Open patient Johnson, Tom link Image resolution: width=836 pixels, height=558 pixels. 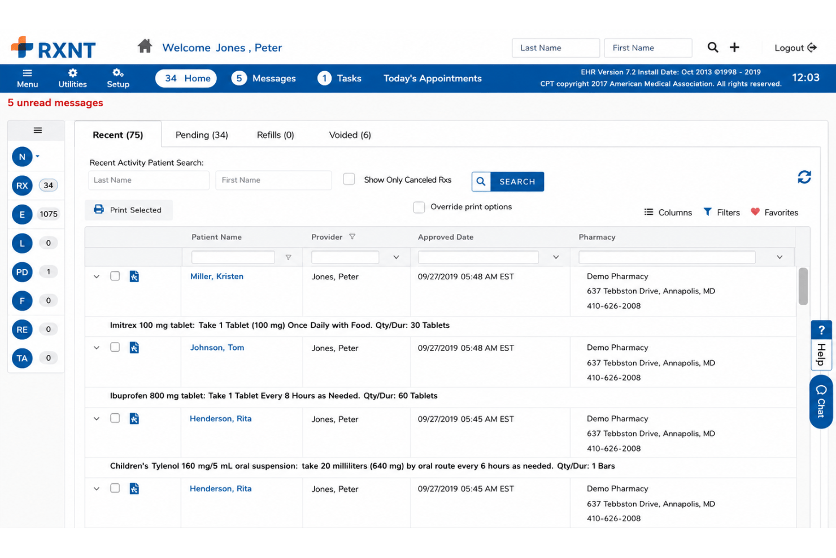click(217, 348)
